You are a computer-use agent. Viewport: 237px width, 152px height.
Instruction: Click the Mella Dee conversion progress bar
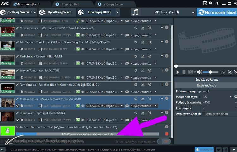pyautogui.click(x=87, y=134)
